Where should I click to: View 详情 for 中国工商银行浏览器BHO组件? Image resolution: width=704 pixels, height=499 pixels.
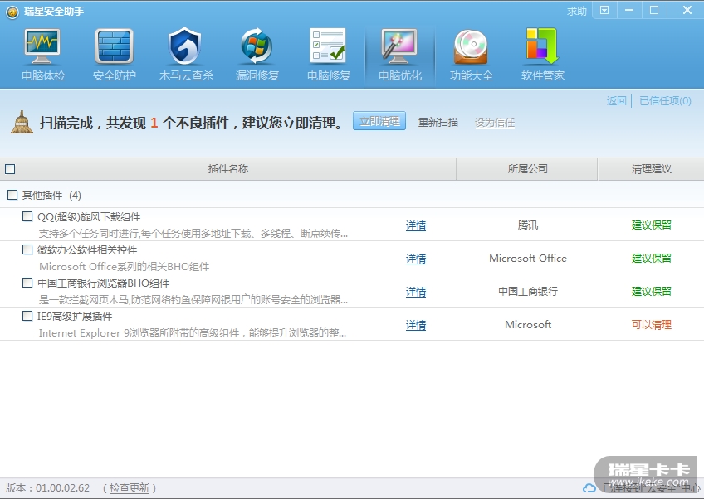coord(416,292)
